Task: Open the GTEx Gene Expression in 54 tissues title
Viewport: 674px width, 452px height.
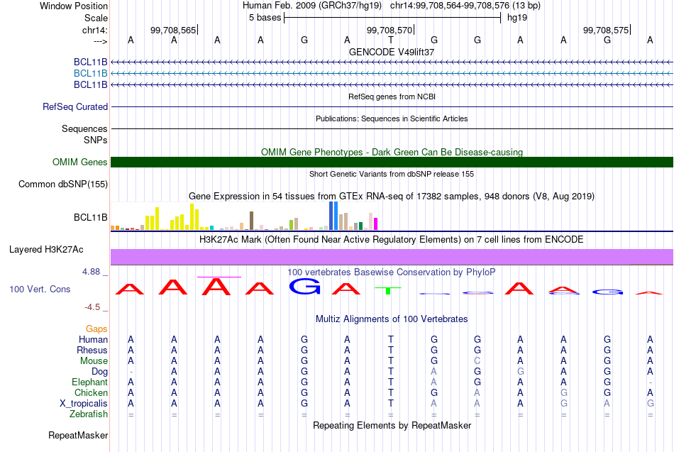Action: (392, 197)
